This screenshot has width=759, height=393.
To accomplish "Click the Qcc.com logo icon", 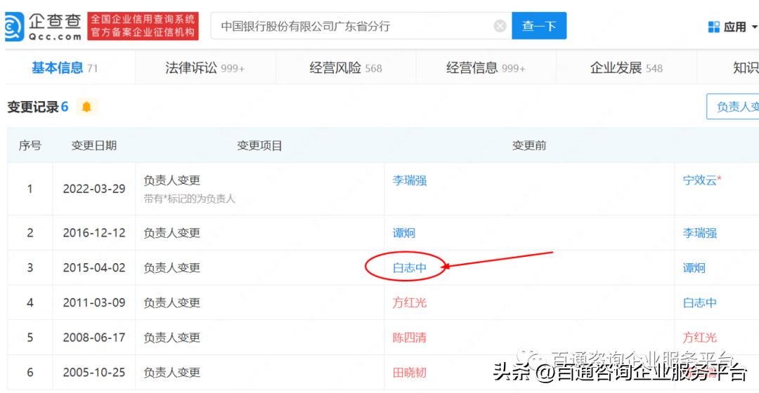I will coord(13,27).
